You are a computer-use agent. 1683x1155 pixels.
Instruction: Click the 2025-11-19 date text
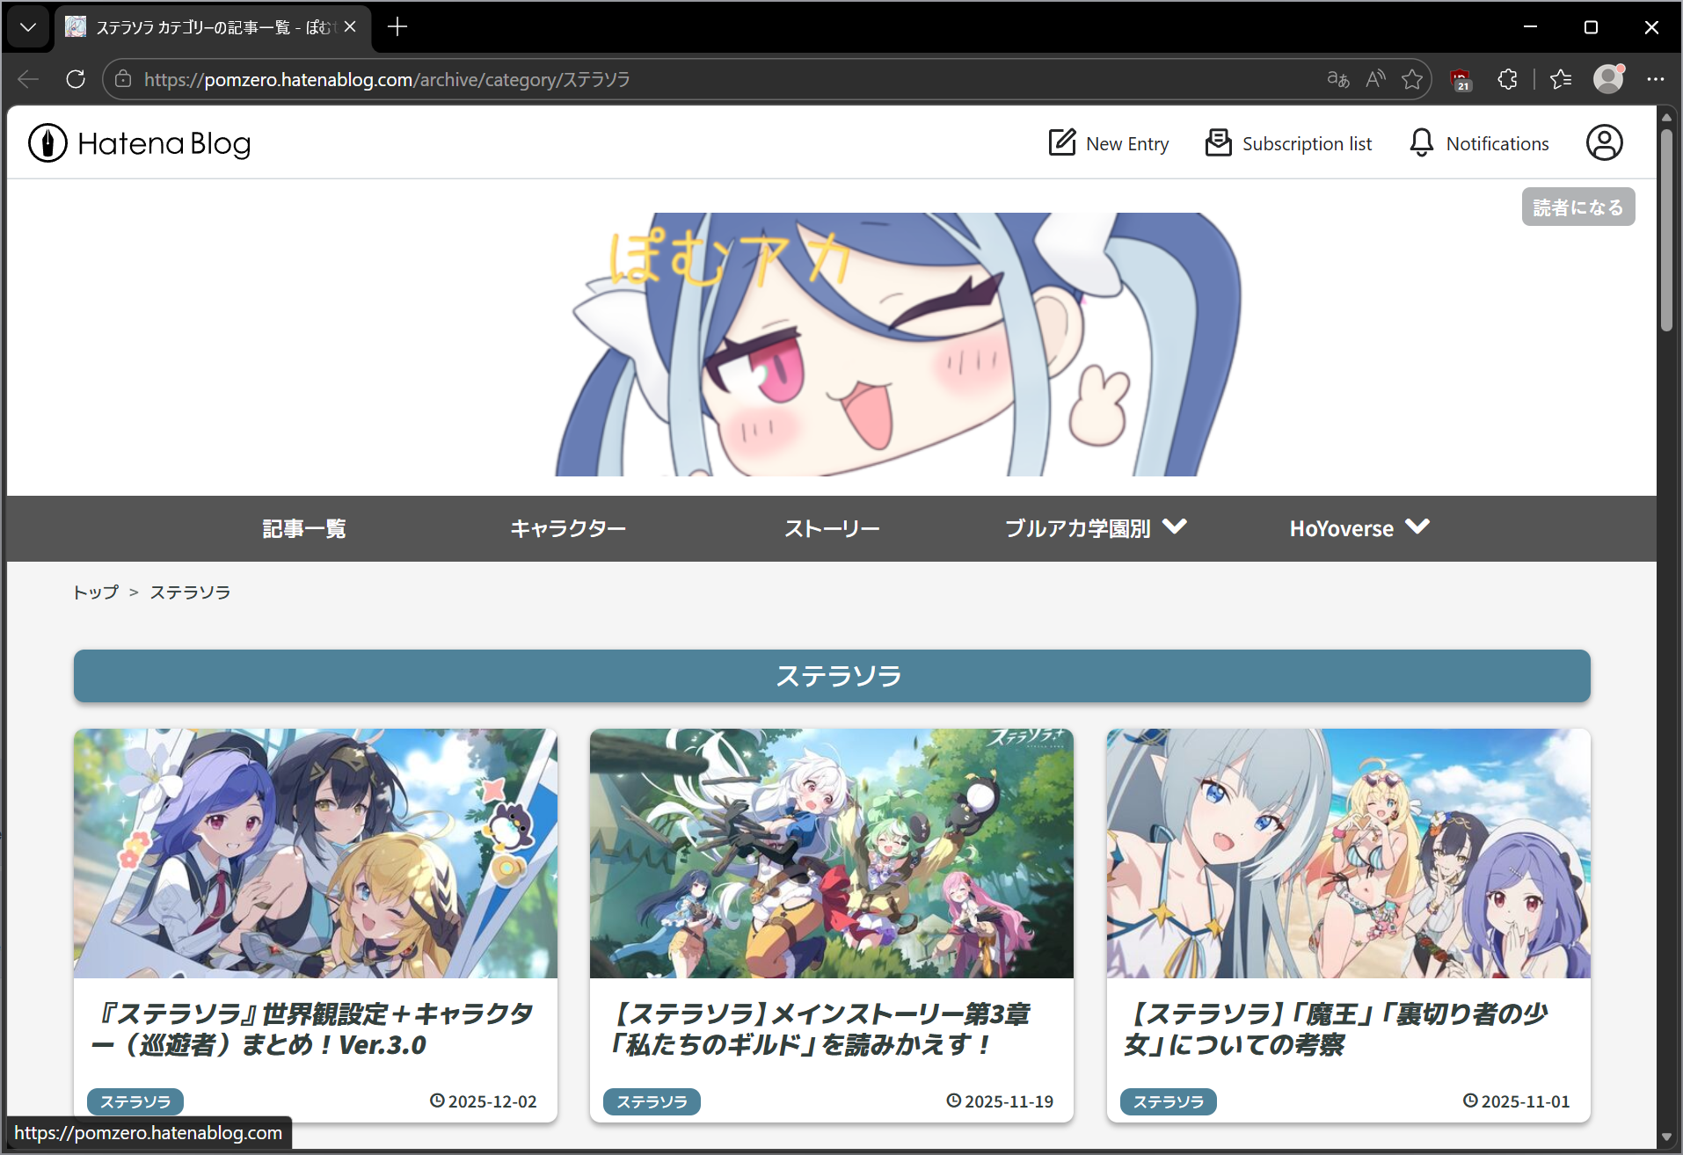coord(1009,1101)
